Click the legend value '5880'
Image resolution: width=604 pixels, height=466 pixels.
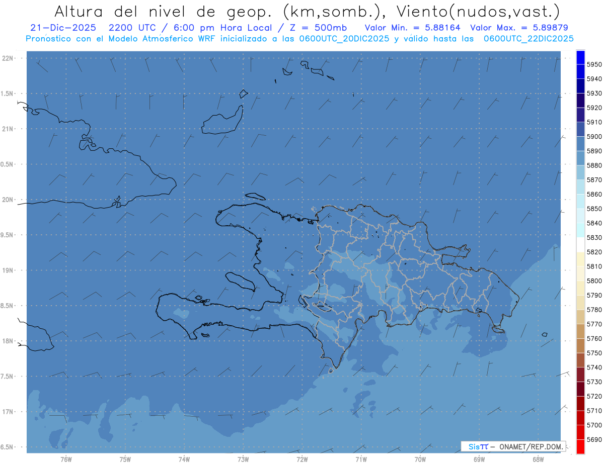pyautogui.click(x=594, y=165)
